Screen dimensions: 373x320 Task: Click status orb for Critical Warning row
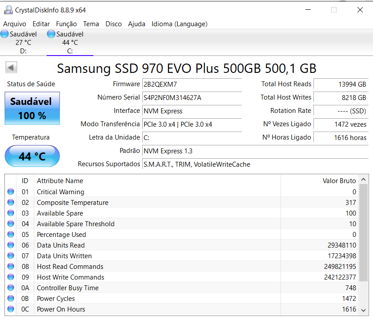(x=11, y=192)
